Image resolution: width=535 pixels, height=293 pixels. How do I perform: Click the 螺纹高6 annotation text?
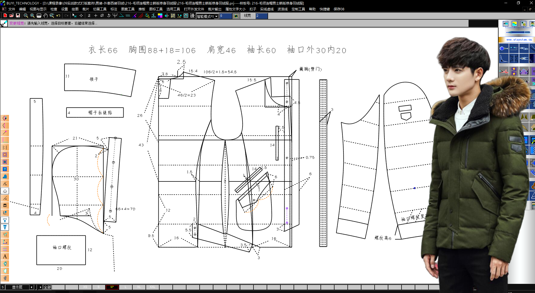point(383,238)
